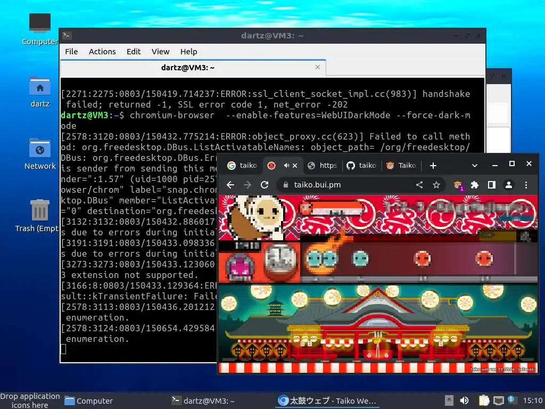Open the Tampermonkey monkey extension icon
The width and height of the screenshot is (545, 409).
458,185
